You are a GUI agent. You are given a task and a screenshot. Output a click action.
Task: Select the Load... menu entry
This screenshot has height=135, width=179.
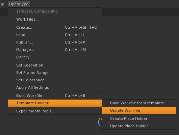pos(55,35)
